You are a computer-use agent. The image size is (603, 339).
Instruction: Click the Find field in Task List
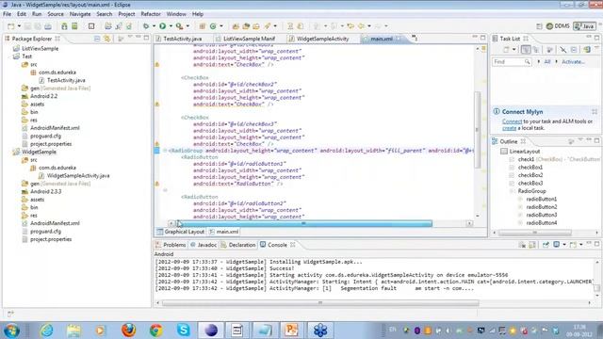pos(512,61)
